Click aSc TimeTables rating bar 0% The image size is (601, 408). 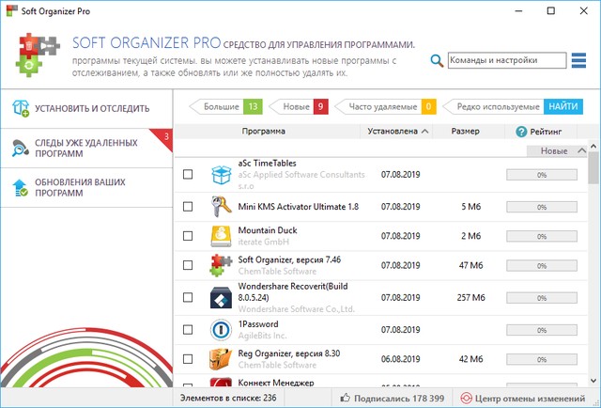[542, 175]
